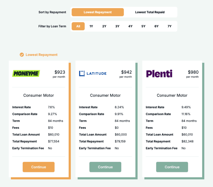The image size is (213, 187).
Task: Continue with the Plenti loan
Action: coord(172,167)
